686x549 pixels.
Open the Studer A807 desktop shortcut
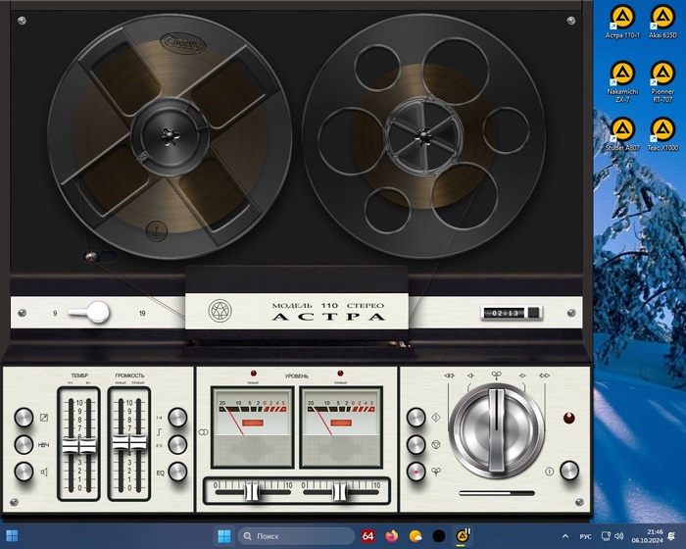622,134
